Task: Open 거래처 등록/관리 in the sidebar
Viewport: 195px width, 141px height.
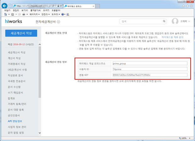Action: click(17, 104)
